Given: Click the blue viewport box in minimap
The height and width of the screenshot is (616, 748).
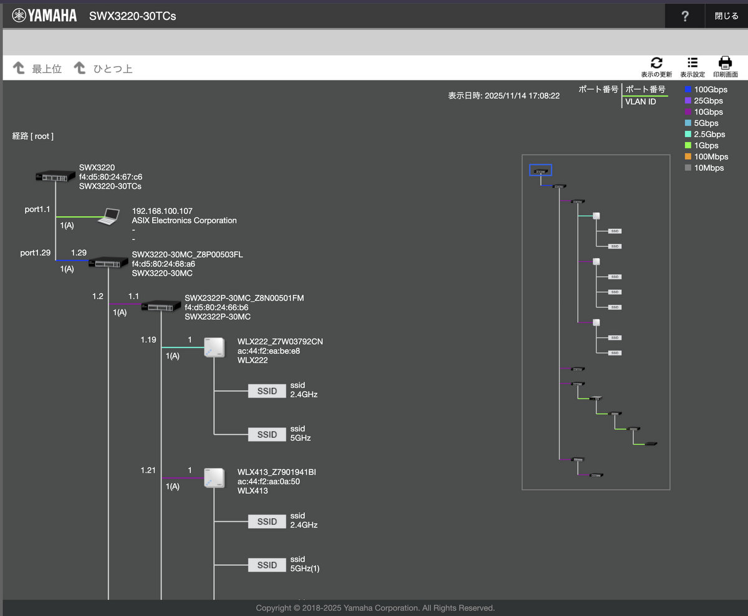Looking at the screenshot, I should pyautogui.click(x=540, y=170).
